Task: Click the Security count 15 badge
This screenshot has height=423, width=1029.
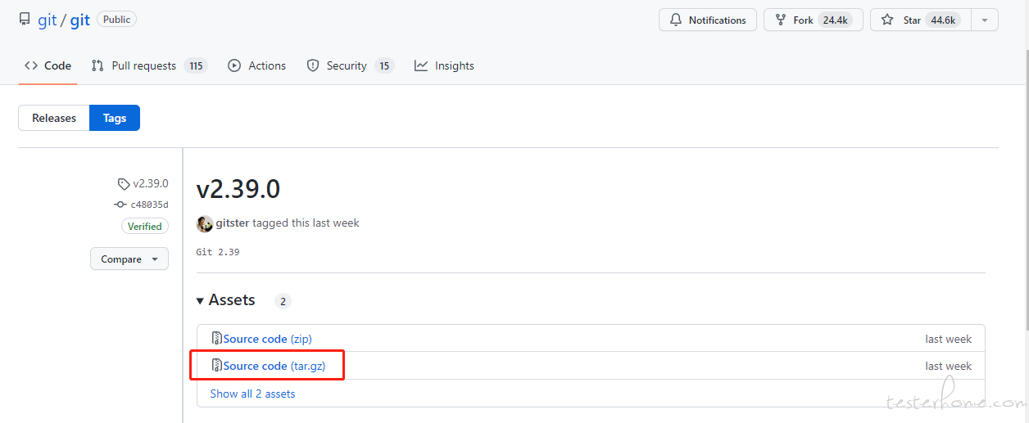Action: [384, 65]
